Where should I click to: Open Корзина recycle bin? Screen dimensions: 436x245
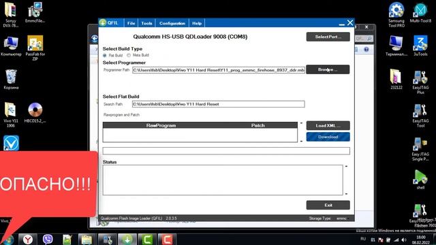tap(11, 79)
